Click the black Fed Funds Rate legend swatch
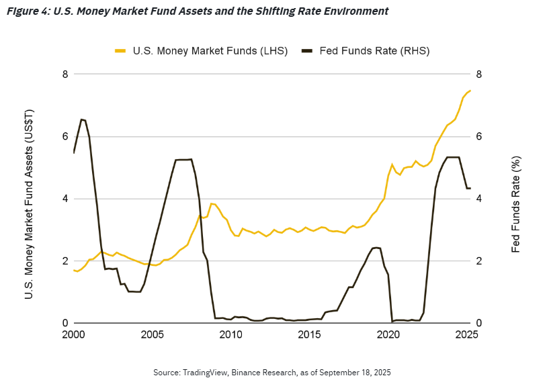 click(307, 51)
